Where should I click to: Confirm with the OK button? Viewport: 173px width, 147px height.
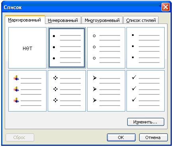pyautogui.click(x=121, y=137)
